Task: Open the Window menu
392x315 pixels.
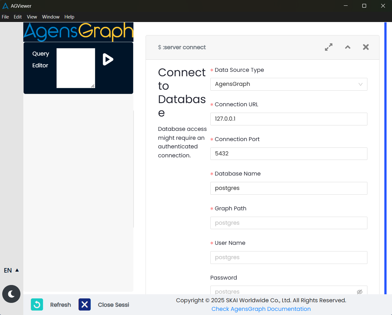Action: [51, 17]
